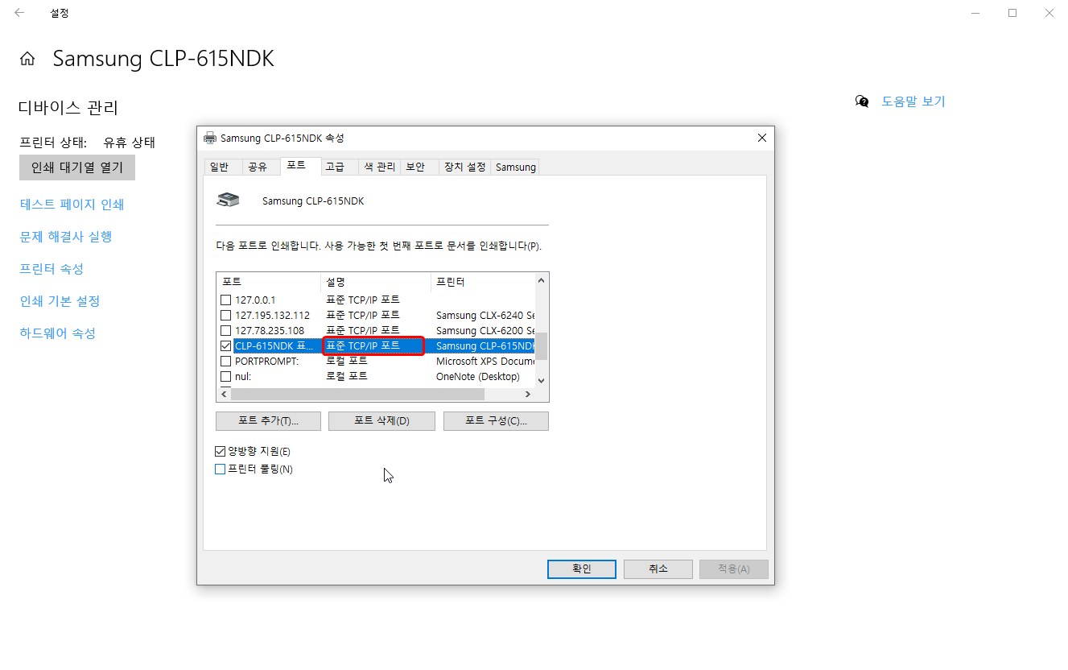Click the Samsung CLX-6200 printer cell

[x=485, y=330]
